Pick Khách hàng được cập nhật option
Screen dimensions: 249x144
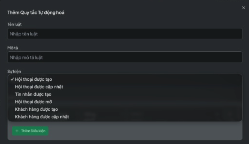[x=42, y=117]
